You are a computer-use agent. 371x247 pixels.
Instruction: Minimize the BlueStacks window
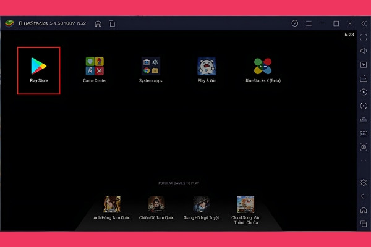[x=322, y=23]
